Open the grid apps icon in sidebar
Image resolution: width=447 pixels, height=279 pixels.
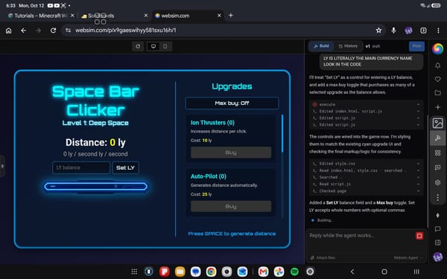tap(437, 153)
